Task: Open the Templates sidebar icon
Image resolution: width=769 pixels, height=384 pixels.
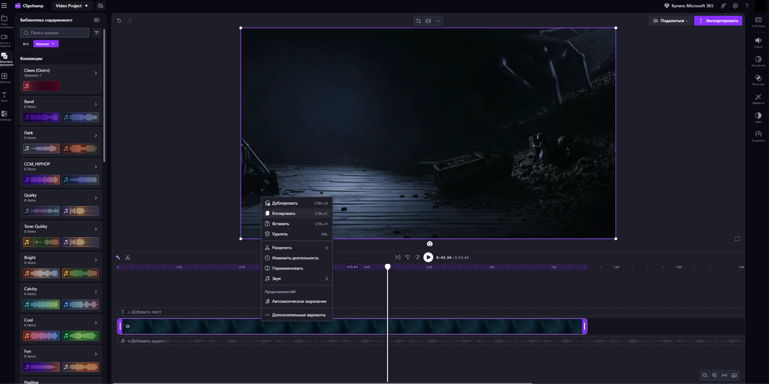Action: 5,78
